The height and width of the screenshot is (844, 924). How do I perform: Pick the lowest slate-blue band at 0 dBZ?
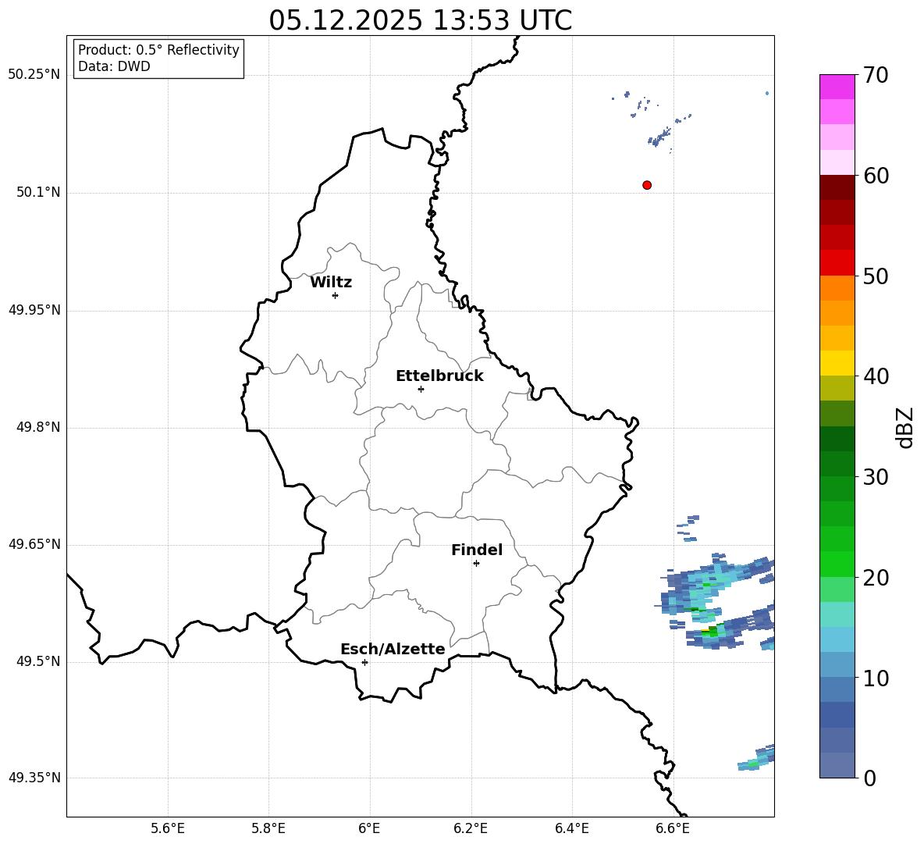click(x=837, y=765)
